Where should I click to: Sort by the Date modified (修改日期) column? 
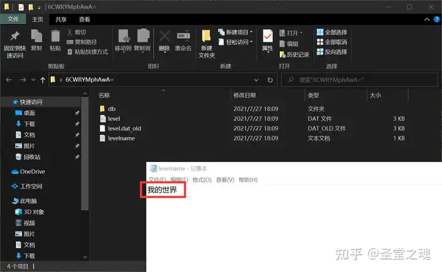click(244, 95)
